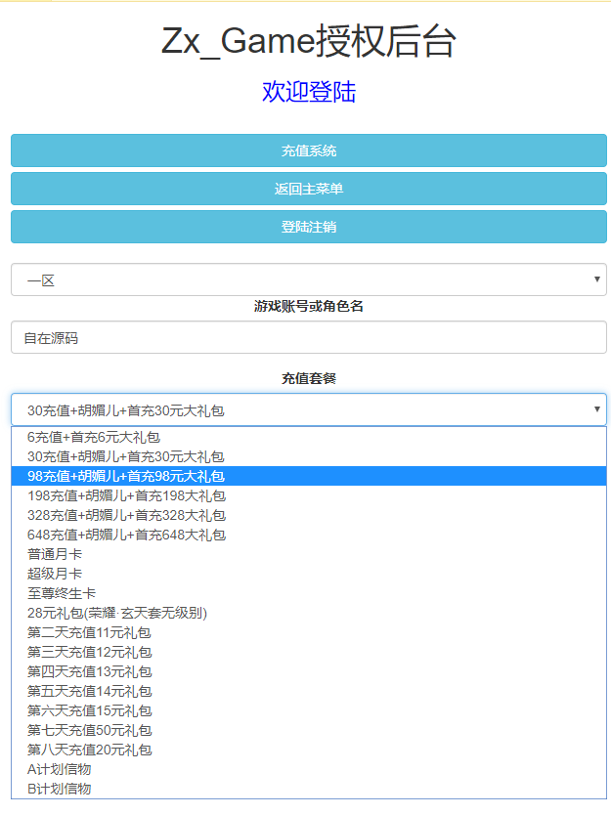Click the 登陆注销 button
The image size is (611, 815).
coord(308,227)
